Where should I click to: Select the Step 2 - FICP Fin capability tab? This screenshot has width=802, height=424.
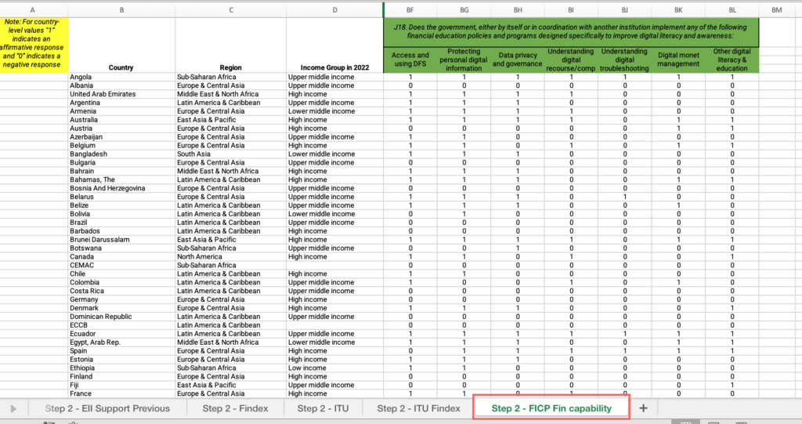(x=551, y=408)
